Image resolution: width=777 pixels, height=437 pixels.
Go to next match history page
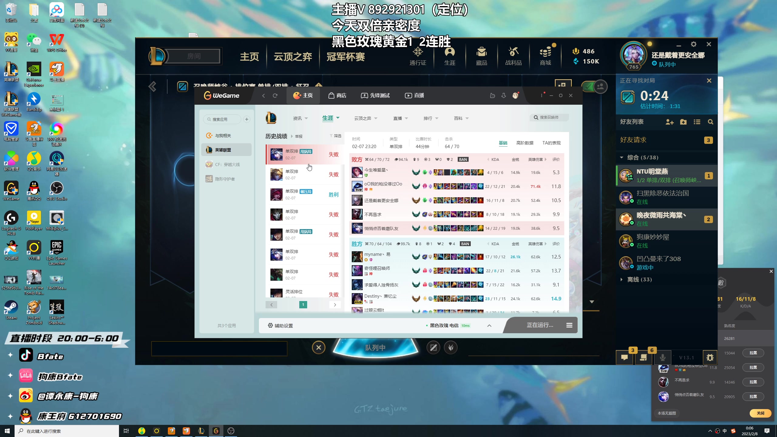335,305
